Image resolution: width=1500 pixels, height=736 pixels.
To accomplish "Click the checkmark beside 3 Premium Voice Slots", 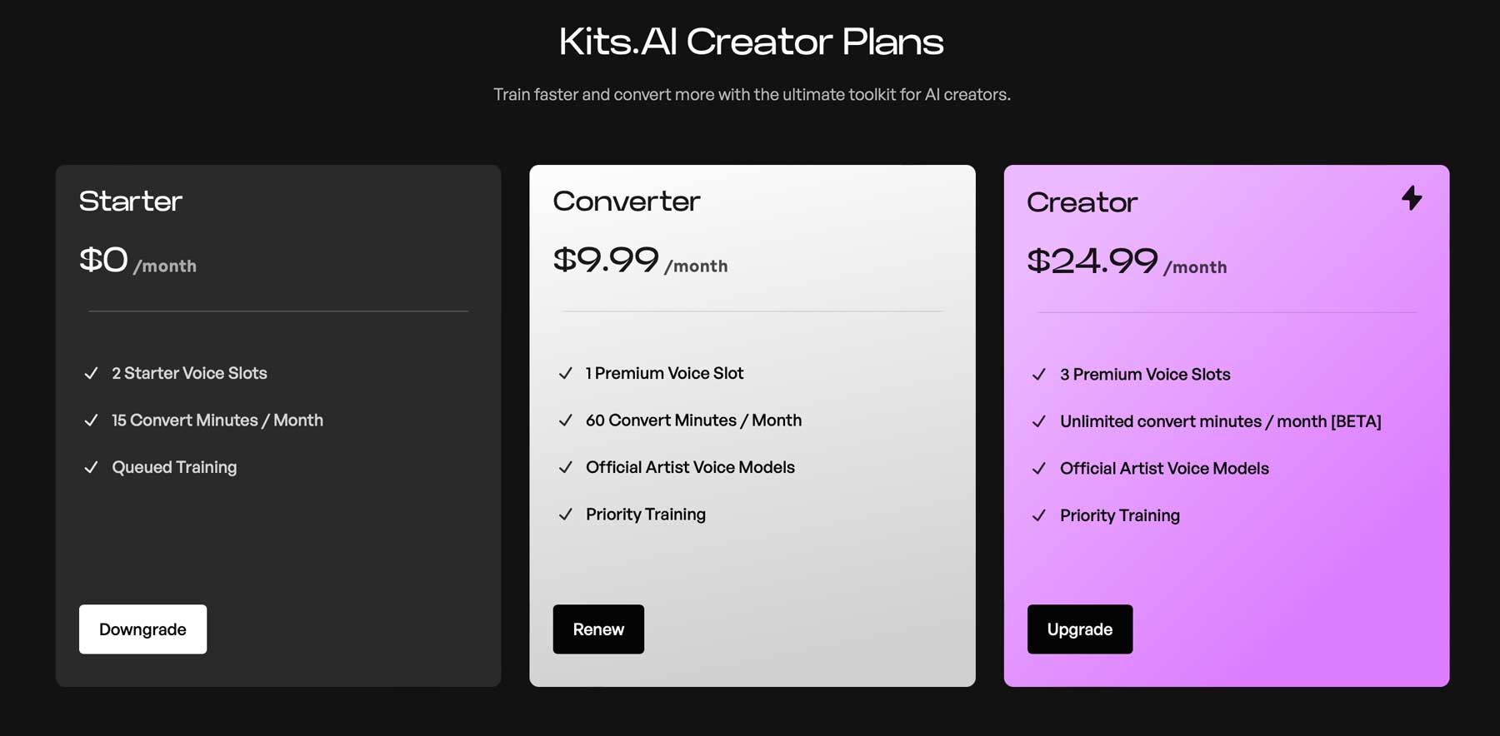I will tap(1039, 375).
